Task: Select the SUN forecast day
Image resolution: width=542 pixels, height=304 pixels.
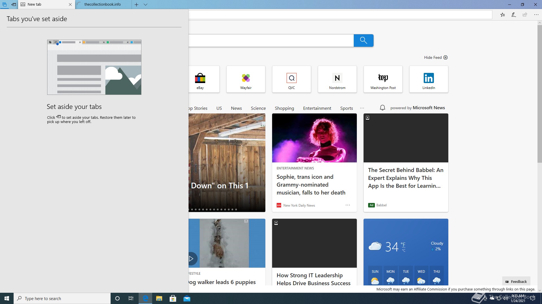Action: (375, 276)
